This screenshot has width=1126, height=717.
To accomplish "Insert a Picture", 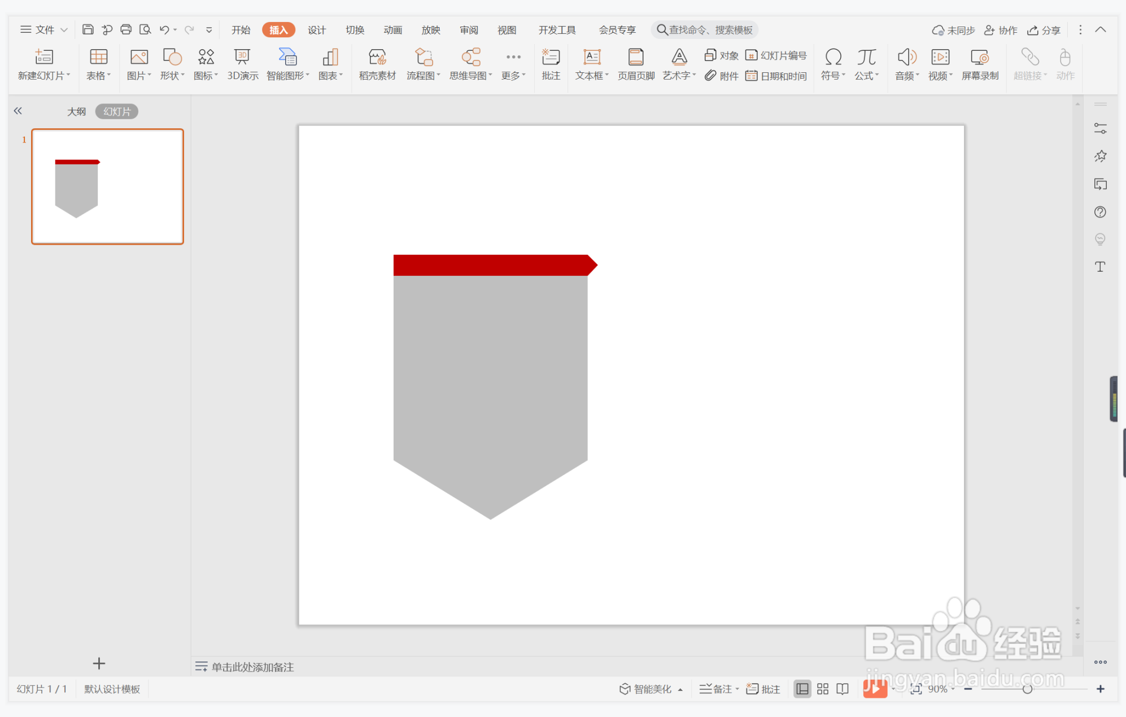I will 139,64.
